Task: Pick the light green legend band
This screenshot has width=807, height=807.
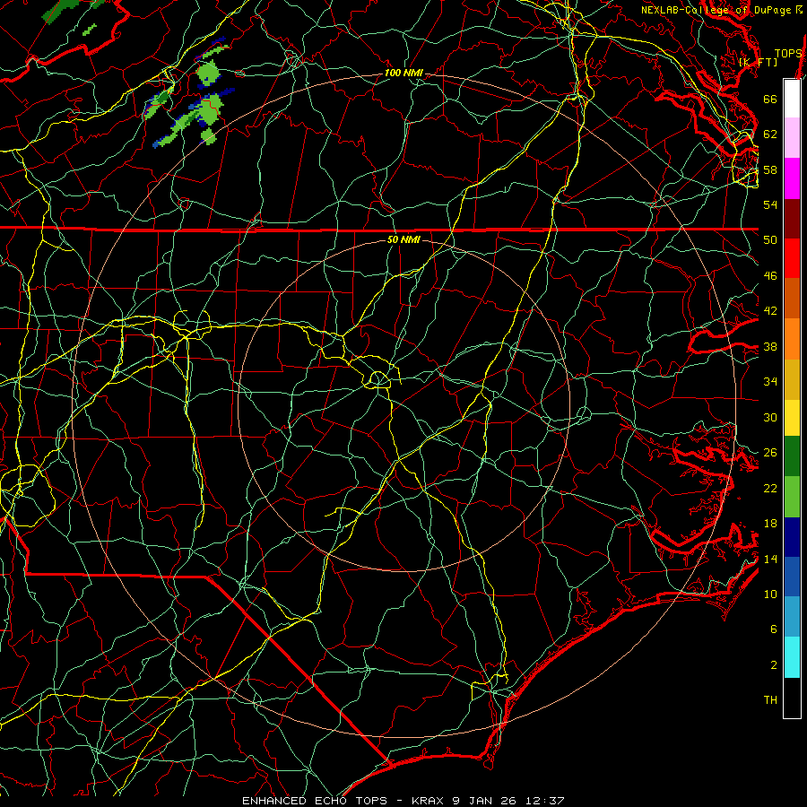Action: [792, 497]
